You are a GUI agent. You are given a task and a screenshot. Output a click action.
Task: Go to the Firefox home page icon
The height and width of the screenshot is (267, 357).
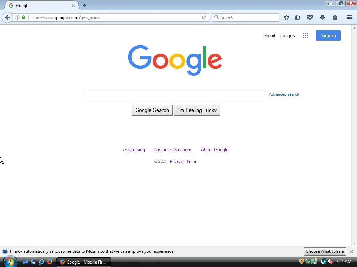335,17
